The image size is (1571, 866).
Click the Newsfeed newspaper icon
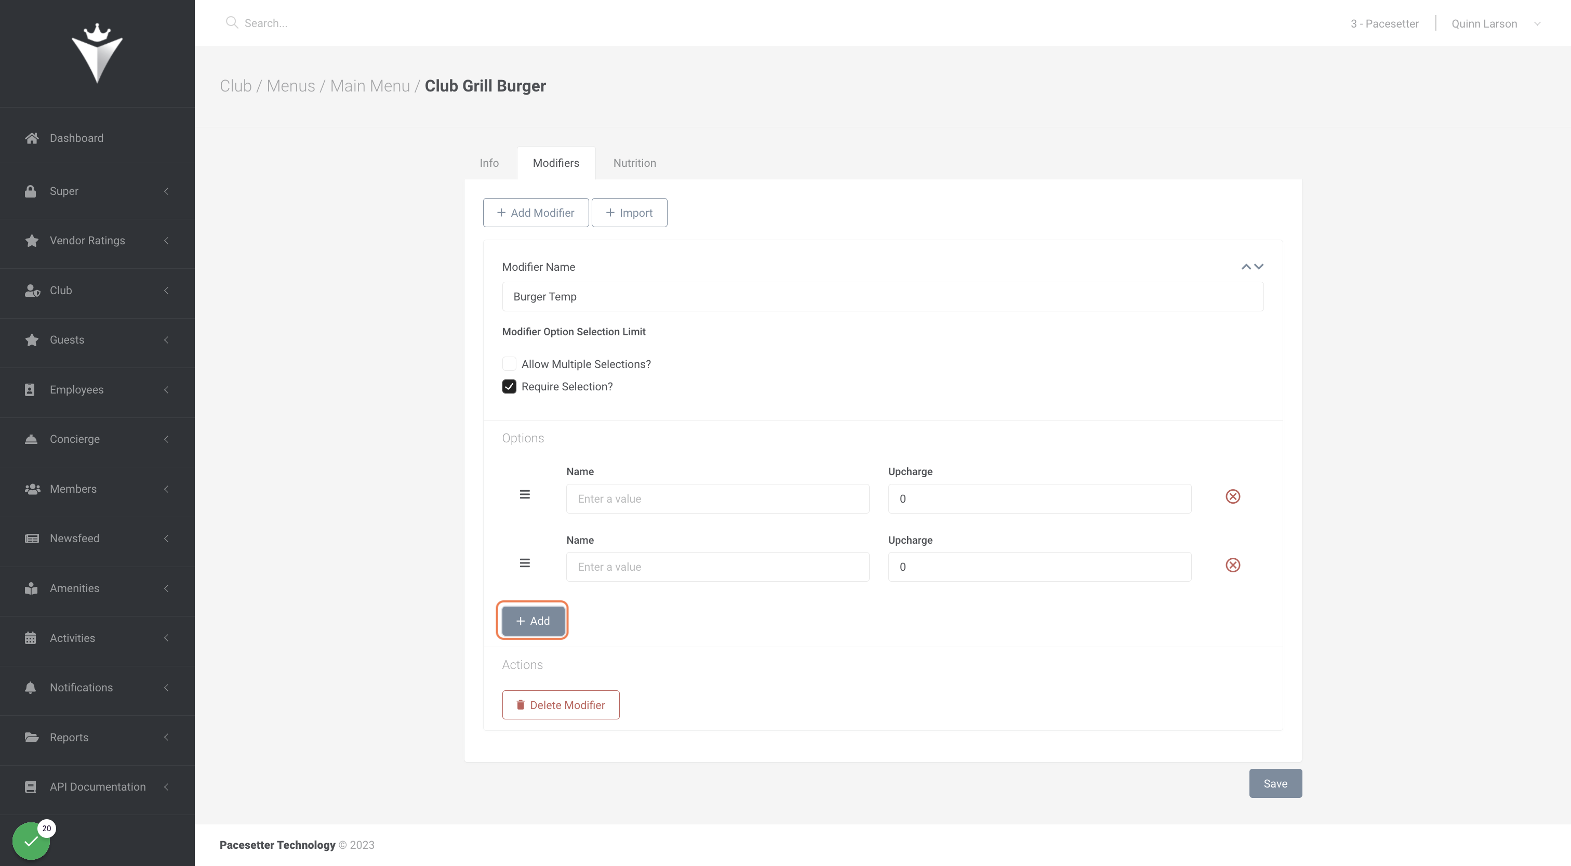click(x=32, y=539)
